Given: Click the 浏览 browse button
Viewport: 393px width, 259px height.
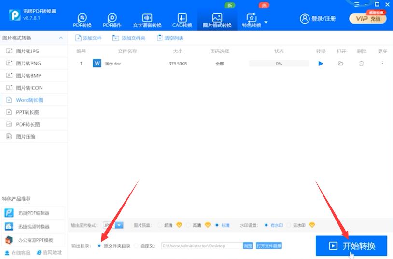Looking at the screenshot, I should coord(248,246).
